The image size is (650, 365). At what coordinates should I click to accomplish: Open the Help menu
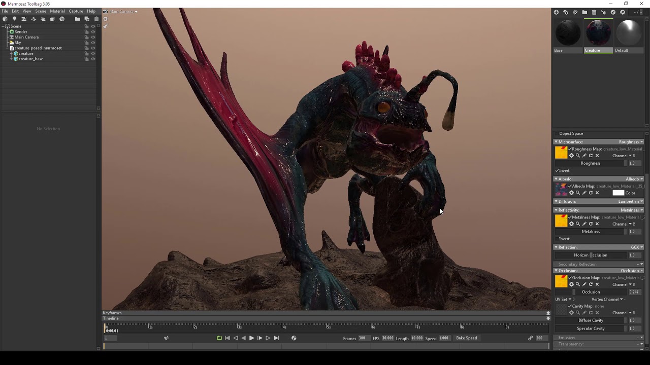91,11
